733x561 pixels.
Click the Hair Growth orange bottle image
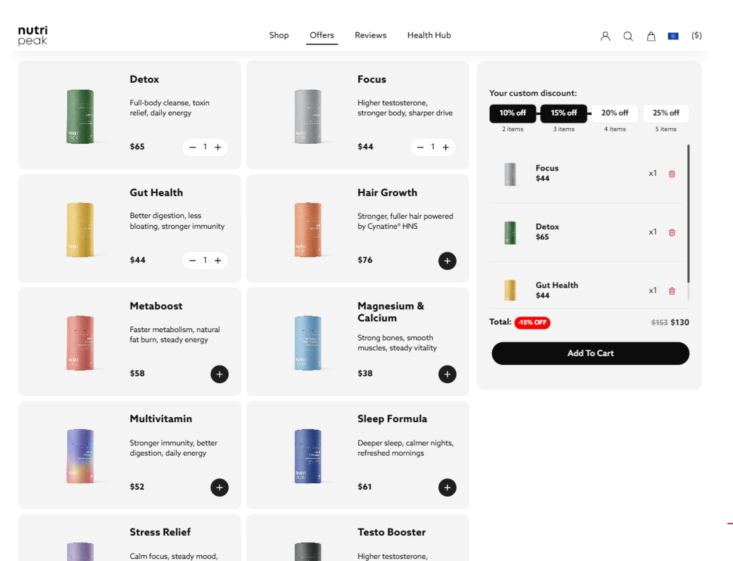tap(308, 229)
